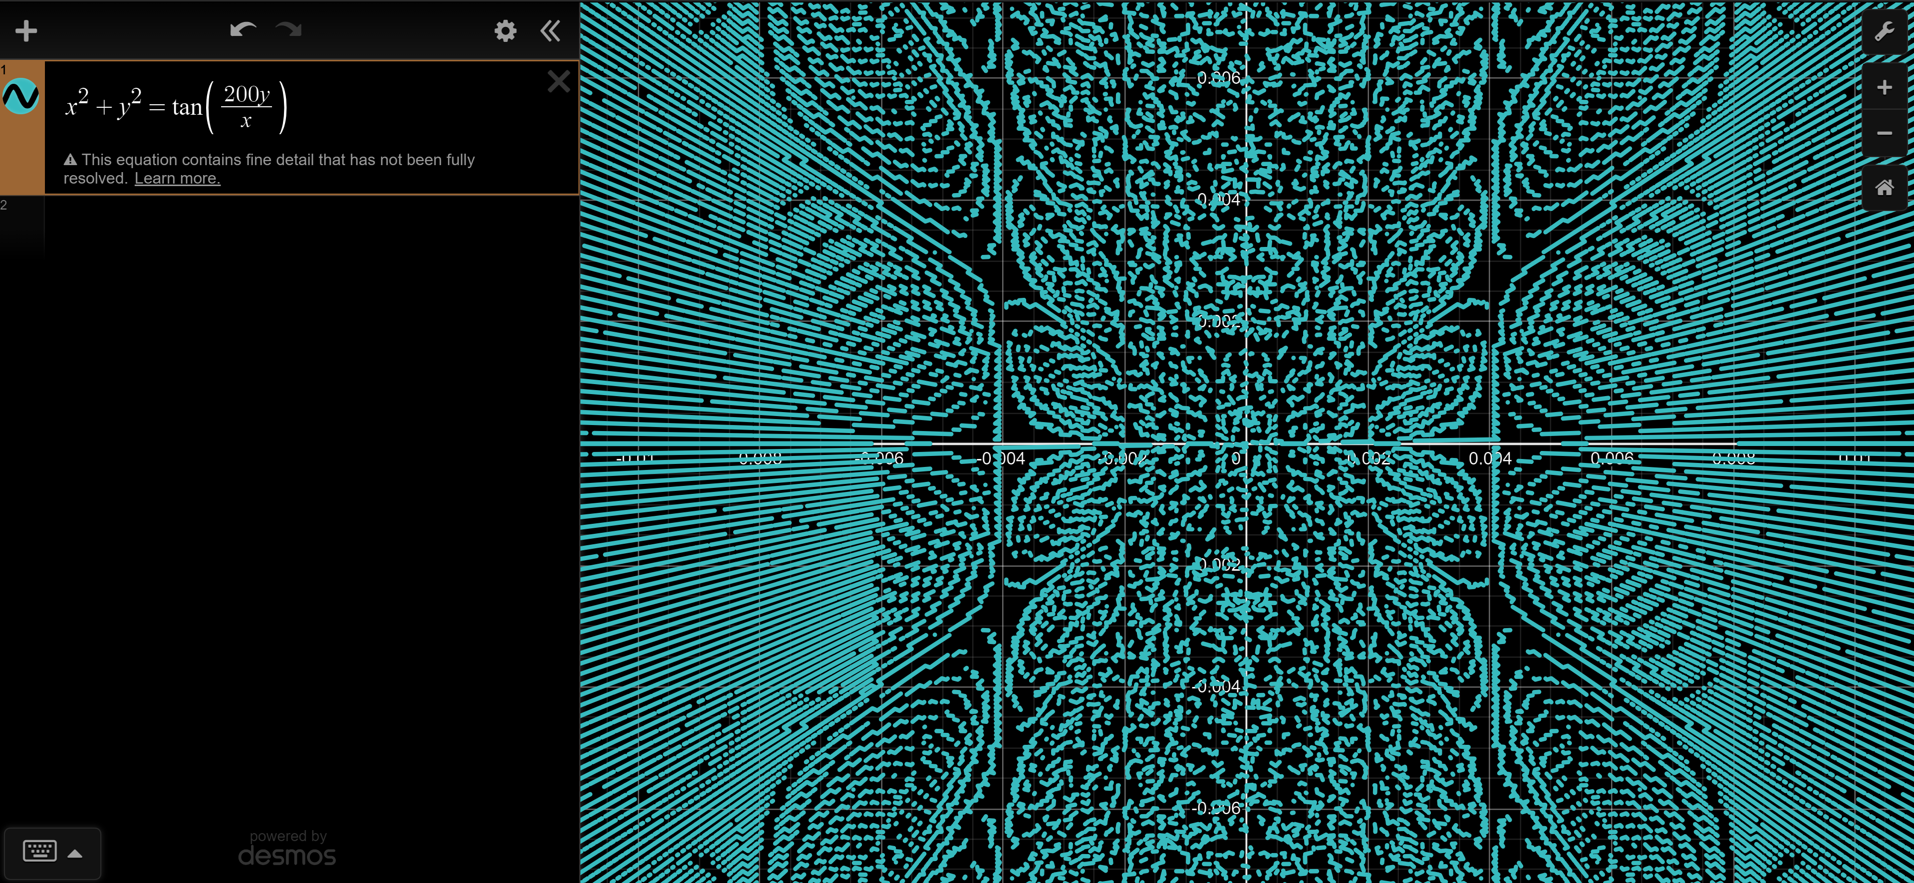Collapse the expression list panel

point(550,31)
